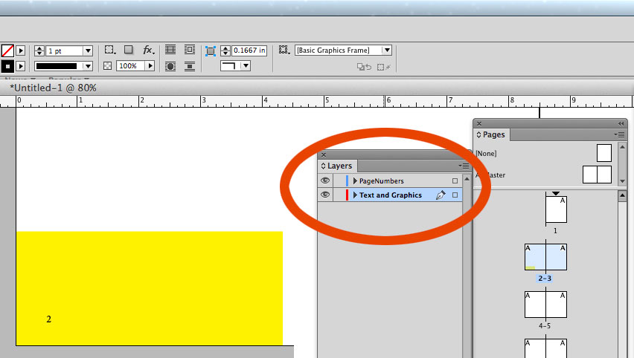Open the Pages panel flyout menu

[x=619, y=134]
